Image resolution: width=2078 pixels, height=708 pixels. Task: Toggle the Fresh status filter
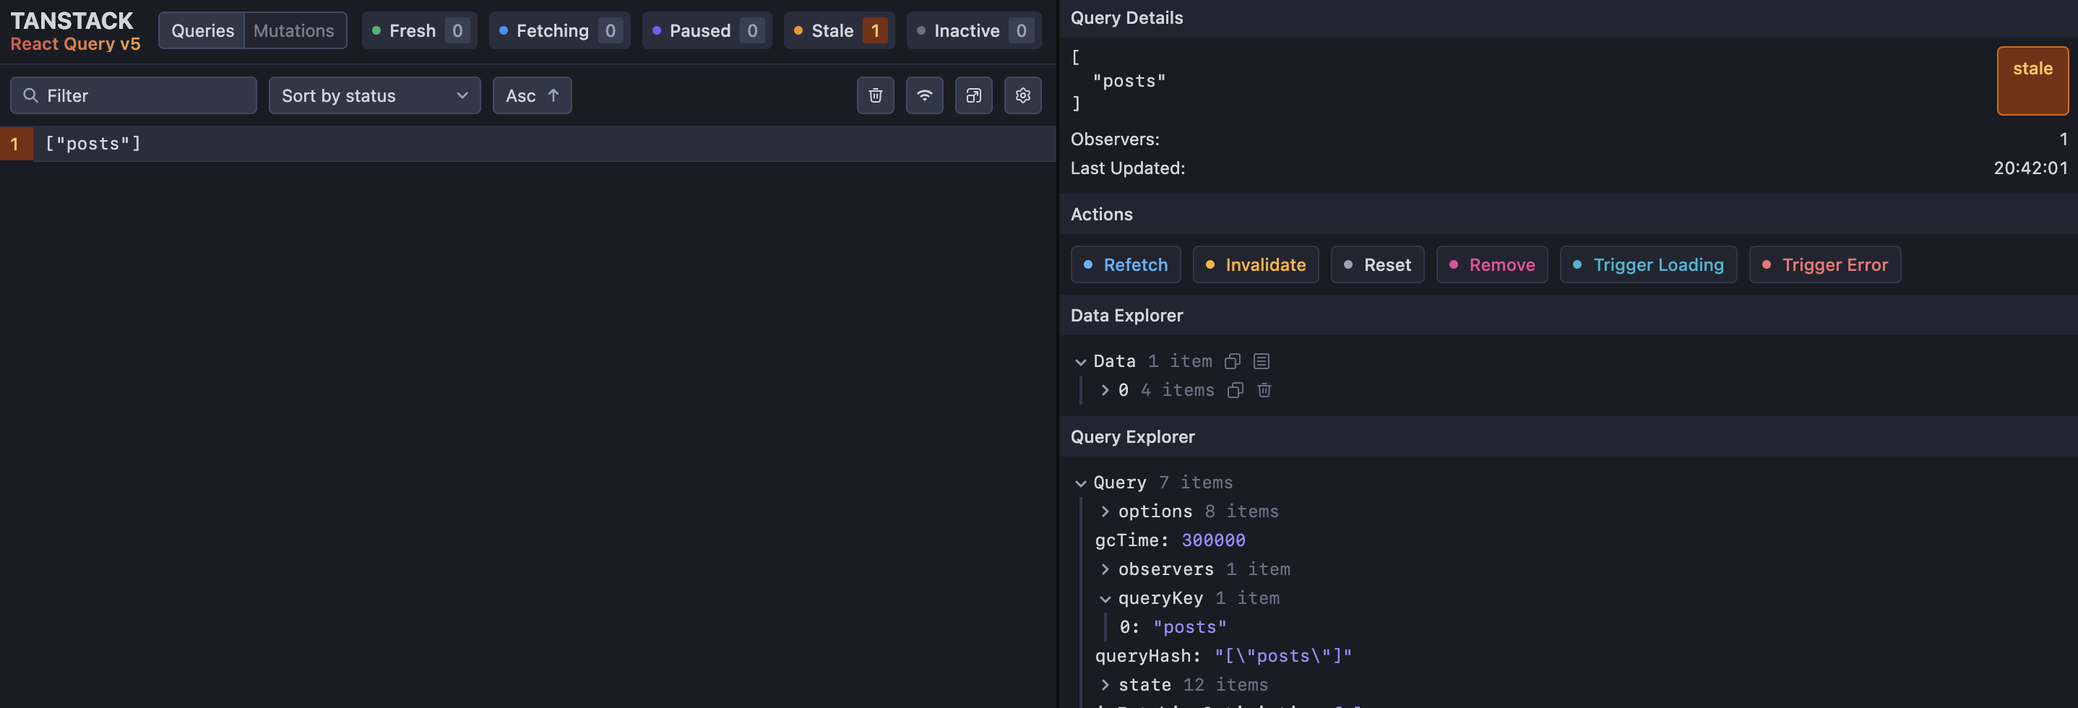point(420,30)
